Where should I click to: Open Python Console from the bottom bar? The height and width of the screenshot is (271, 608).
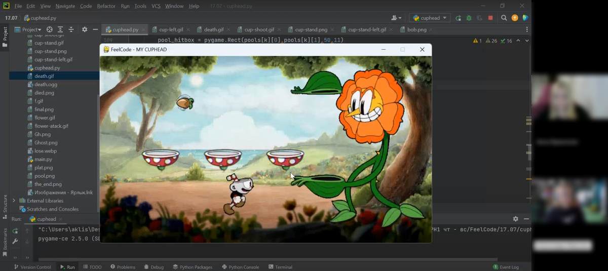pyautogui.click(x=240, y=267)
